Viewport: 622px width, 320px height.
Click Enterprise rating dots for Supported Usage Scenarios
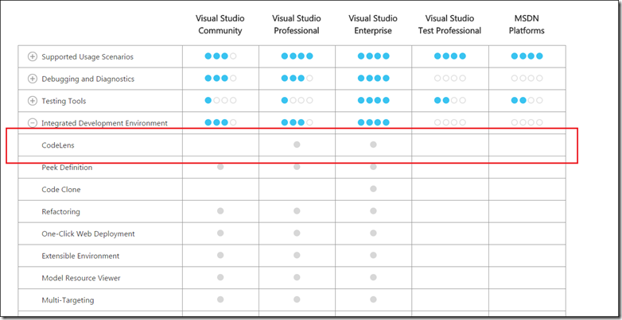tap(374, 56)
